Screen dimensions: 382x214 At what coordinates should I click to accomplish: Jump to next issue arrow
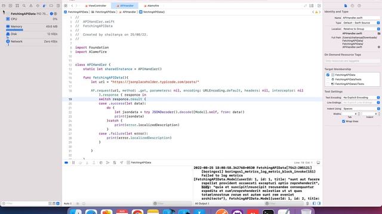(x=320, y=12)
